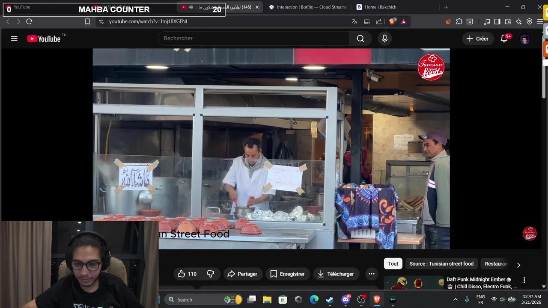Open Brave VPN shield icon in toolbar
This screenshot has height=308, width=548.
[x=530, y=21]
